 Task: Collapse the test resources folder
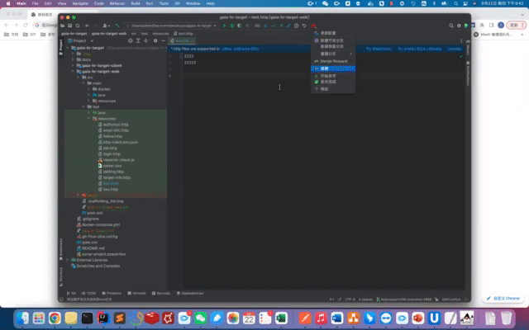coord(88,119)
